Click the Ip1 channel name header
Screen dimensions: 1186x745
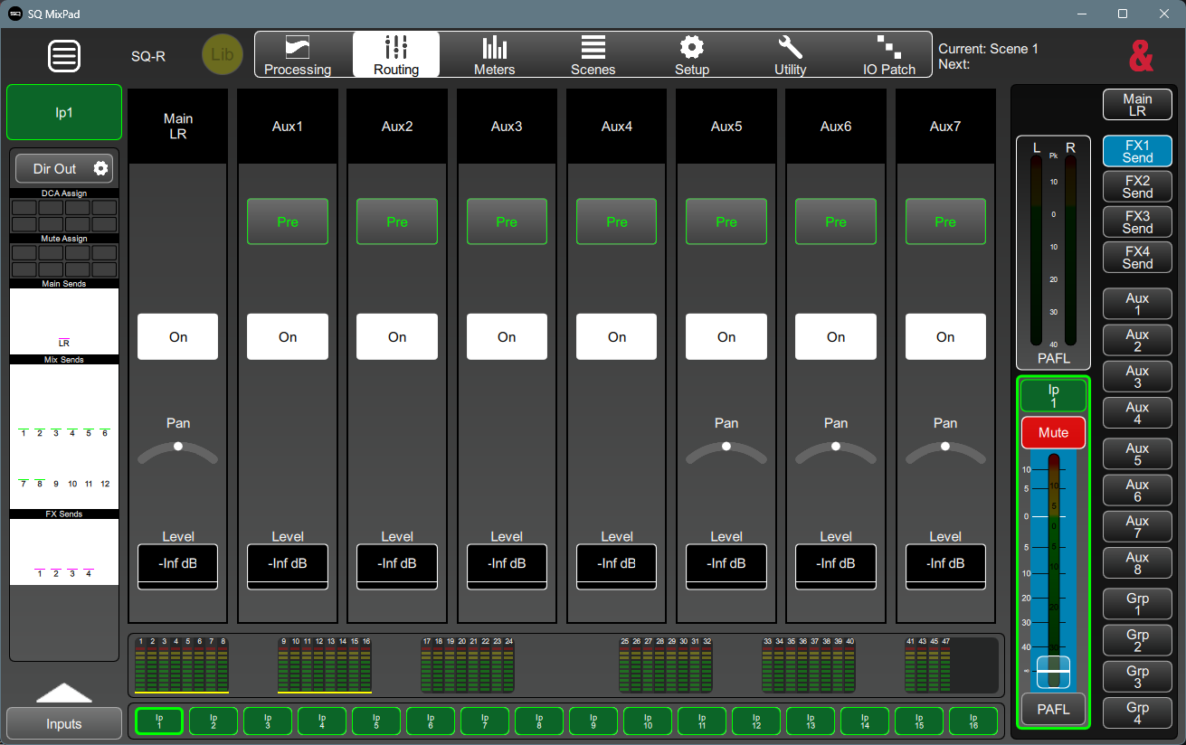(64, 113)
